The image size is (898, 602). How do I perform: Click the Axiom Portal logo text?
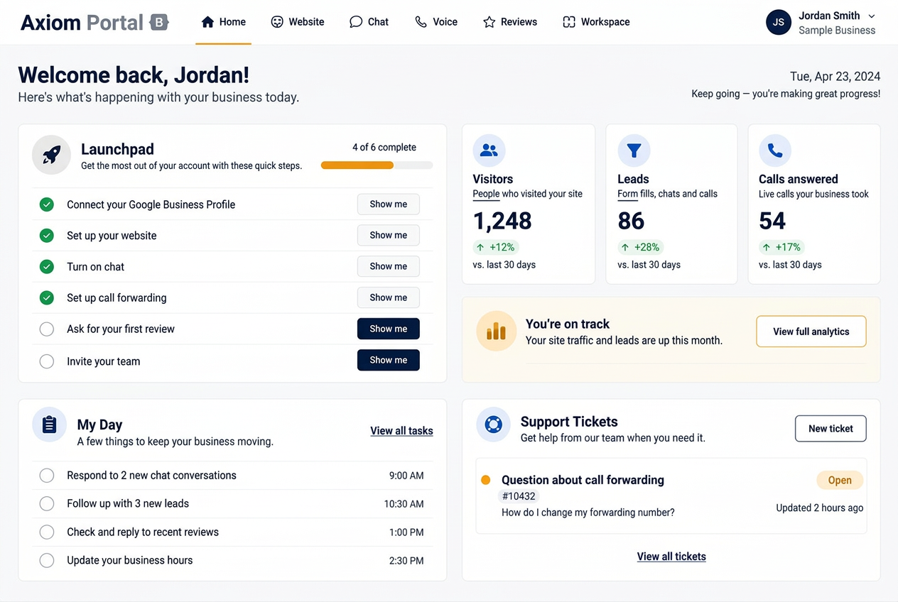(x=82, y=23)
